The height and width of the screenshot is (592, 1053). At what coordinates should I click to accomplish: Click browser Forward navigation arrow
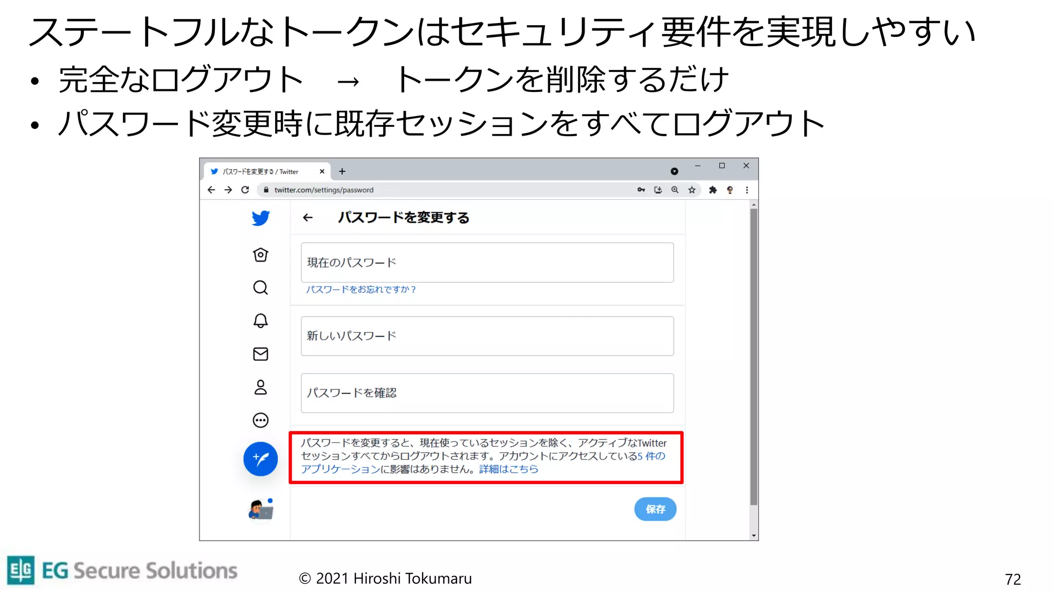tap(228, 190)
